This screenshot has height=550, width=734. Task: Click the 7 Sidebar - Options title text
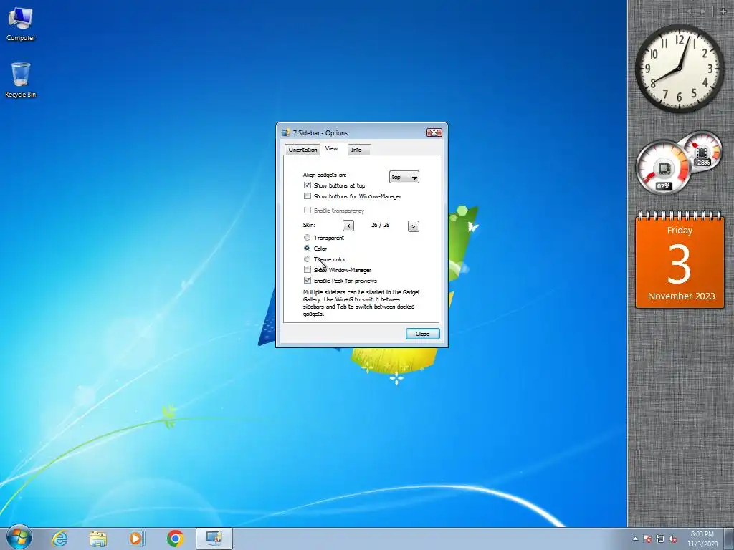(320, 132)
